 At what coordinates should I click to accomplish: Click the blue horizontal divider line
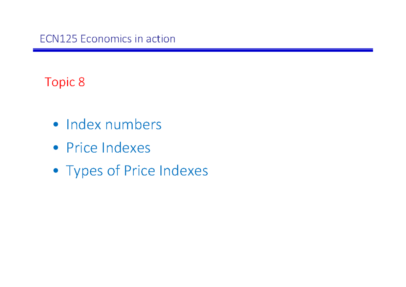203,50
